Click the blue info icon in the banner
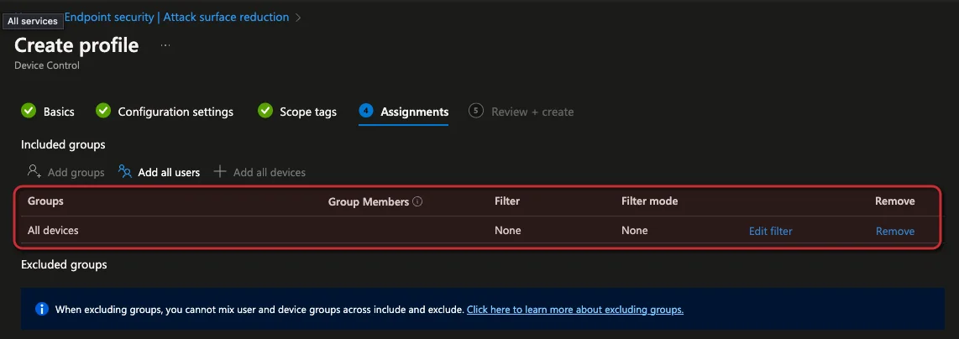 coord(42,309)
